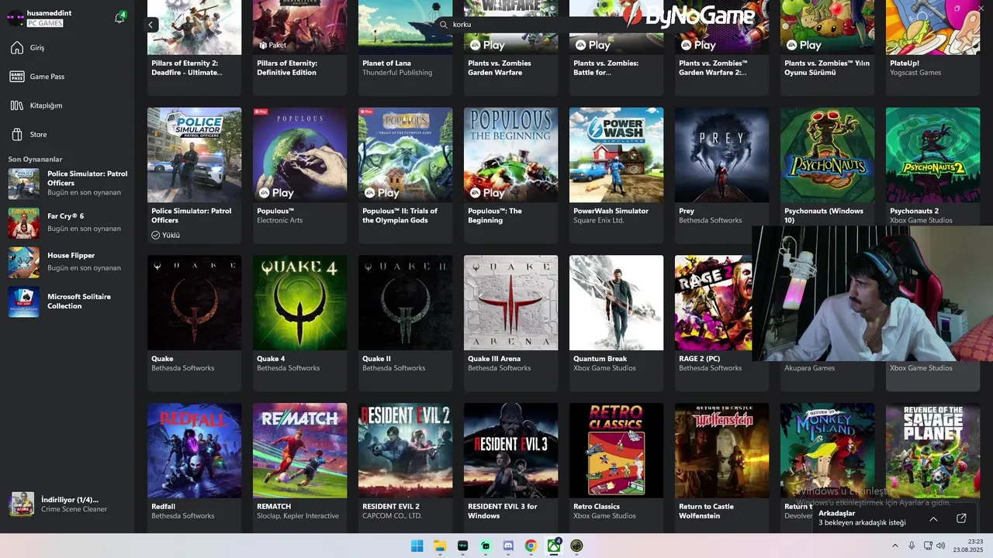Open Crime Scene Cleaner download status

(67, 505)
